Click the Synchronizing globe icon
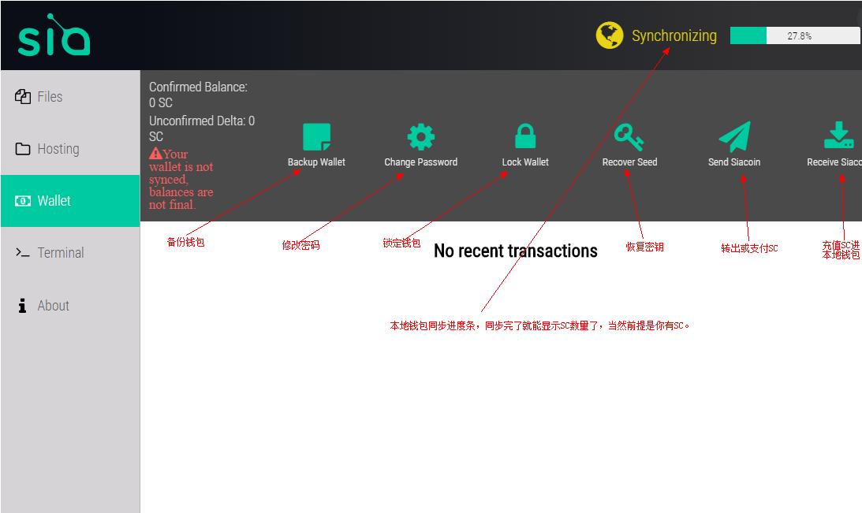 pos(608,35)
